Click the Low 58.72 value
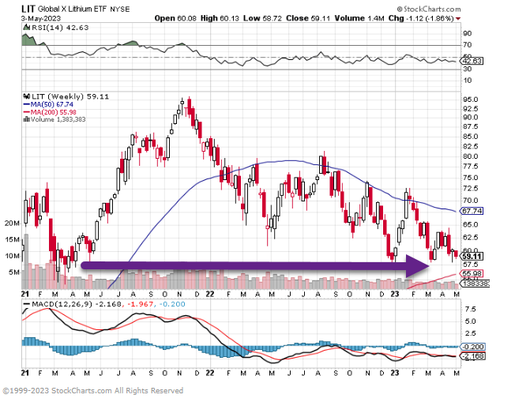The image size is (515, 402). pyautogui.click(x=262, y=18)
